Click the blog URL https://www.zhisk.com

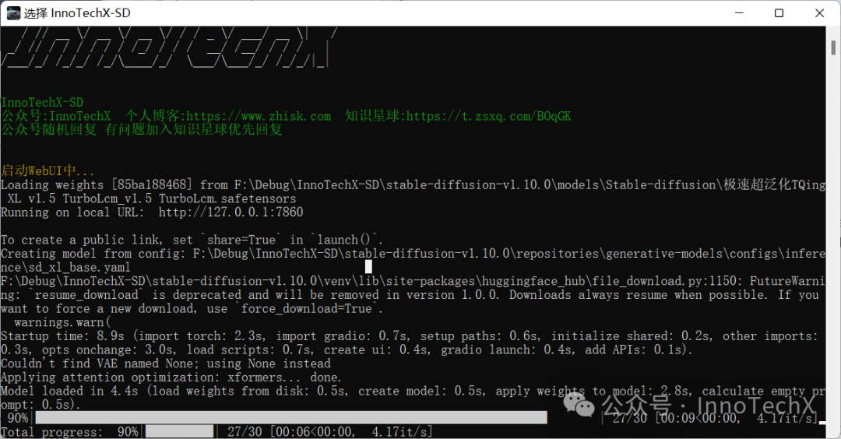point(259,116)
